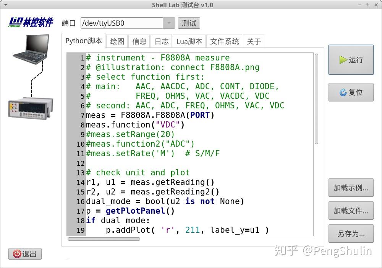Open the 文件系统 file system tab

[224, 41]
